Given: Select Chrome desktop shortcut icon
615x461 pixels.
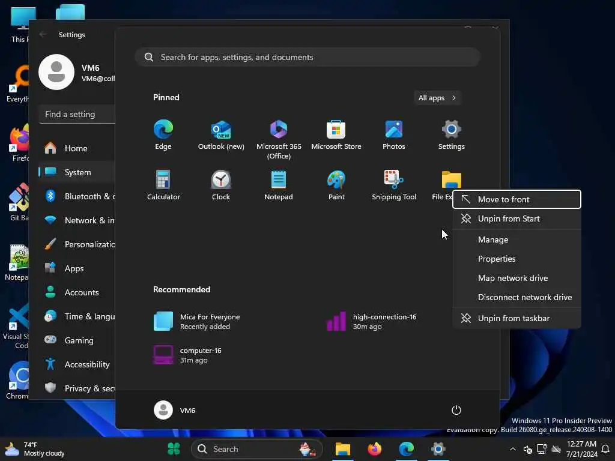Looking at the screenshot, I should pos(17,380).
